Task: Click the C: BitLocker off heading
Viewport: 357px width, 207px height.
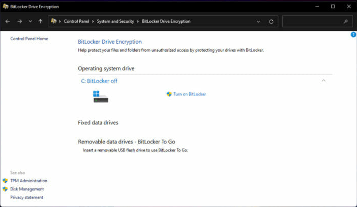Action: coord(99,81)
